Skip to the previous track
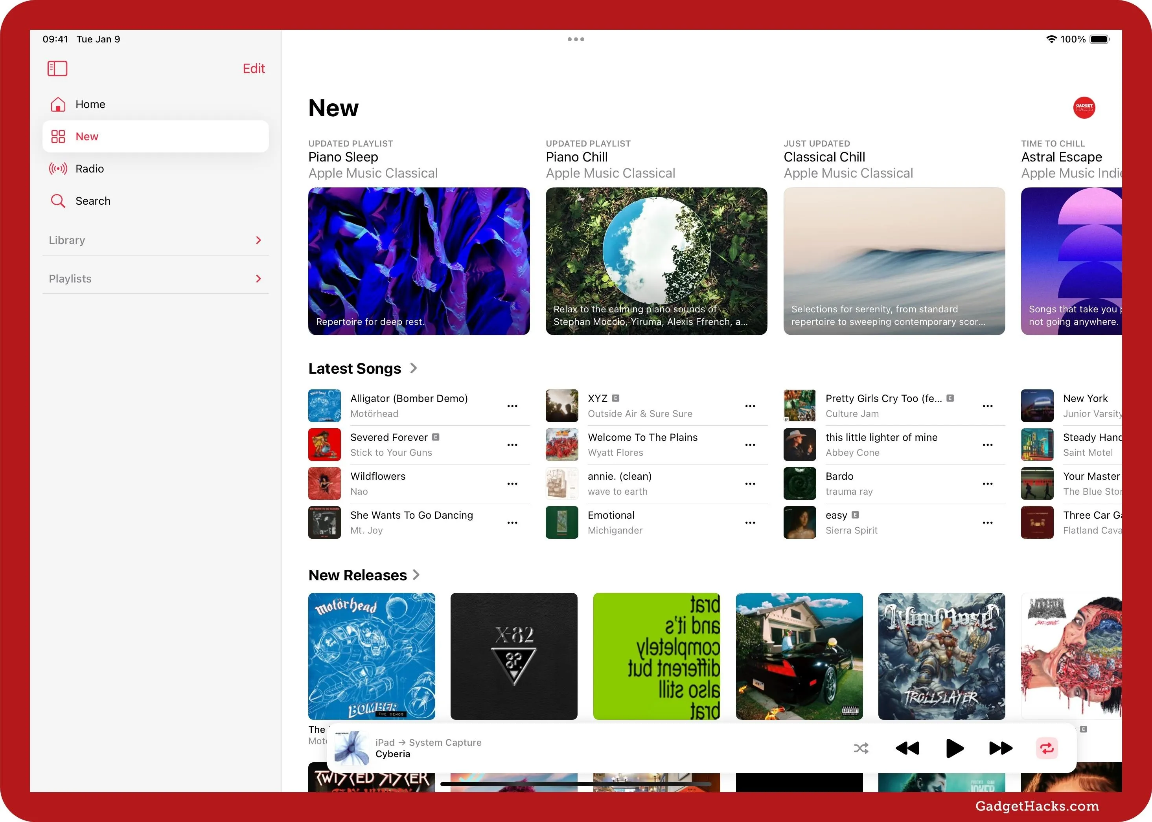The height and width of the screenshot is (822, 1152). coord(907,748)
